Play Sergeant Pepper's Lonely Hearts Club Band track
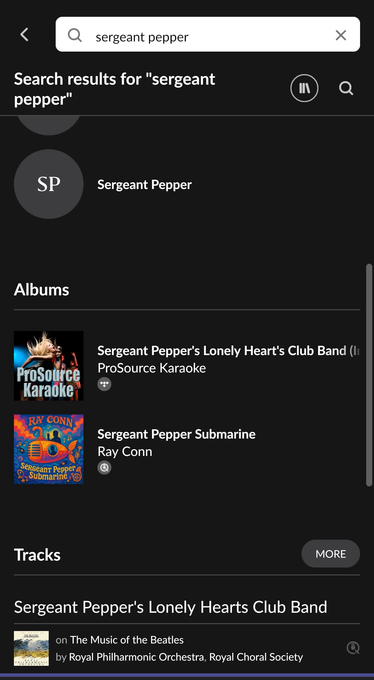Viewport: 374px width, 680px height. coord(170,607)
